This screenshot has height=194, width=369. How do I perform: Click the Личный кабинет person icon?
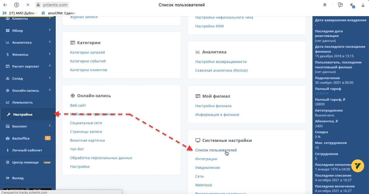click(x=8, y=150)
